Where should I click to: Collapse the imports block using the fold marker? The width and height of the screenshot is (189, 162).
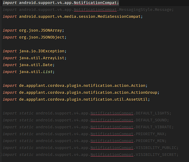point(1,154)
